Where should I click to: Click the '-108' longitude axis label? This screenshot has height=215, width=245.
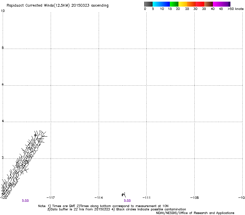pyautogui.click(x=194, y=198)
